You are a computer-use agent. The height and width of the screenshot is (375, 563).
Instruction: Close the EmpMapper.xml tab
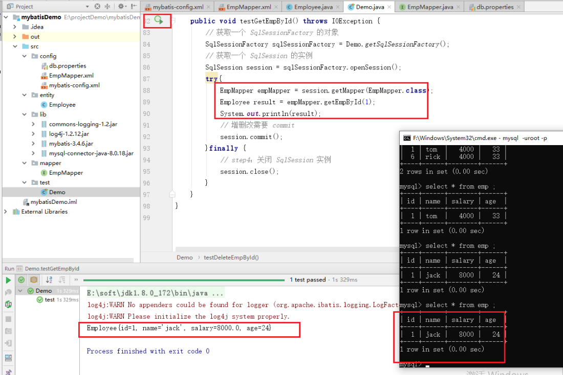tap(276, 7)
